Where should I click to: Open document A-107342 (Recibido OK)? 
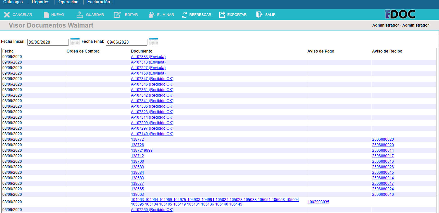(x=152, y=95)
